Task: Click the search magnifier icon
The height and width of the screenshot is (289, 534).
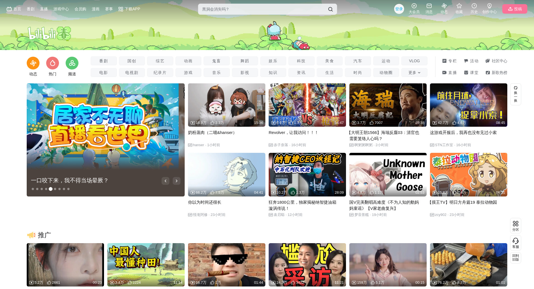Action: point(330,9)
